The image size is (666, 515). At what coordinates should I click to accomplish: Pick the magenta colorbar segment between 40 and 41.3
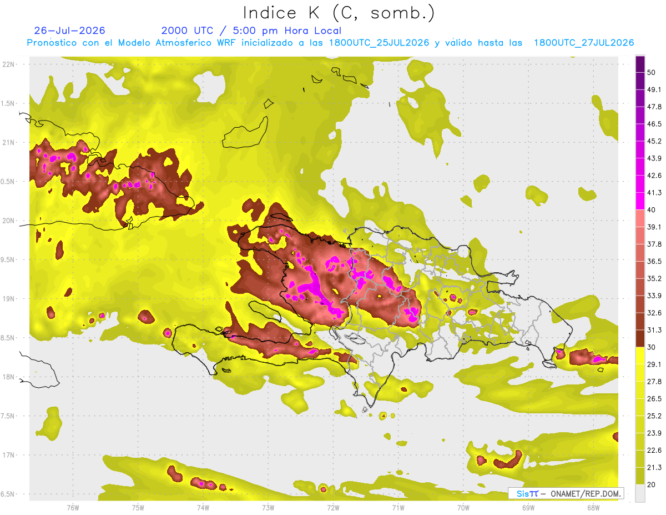coord(640,202)
